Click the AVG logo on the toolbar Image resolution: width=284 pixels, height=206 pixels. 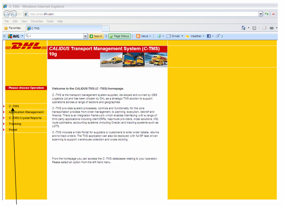pyautogui.click(x=14, y=36)
